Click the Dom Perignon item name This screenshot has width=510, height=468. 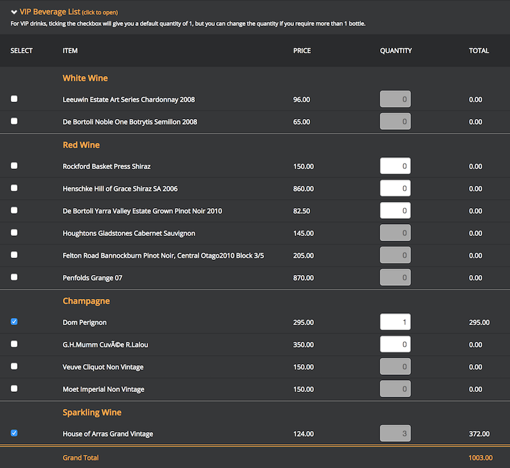[x=84, y=322]
